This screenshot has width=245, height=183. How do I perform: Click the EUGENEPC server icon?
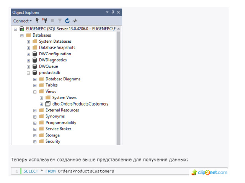(22, 29)
